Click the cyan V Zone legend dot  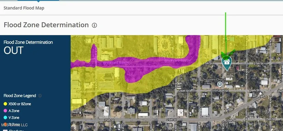pos(5,118)
